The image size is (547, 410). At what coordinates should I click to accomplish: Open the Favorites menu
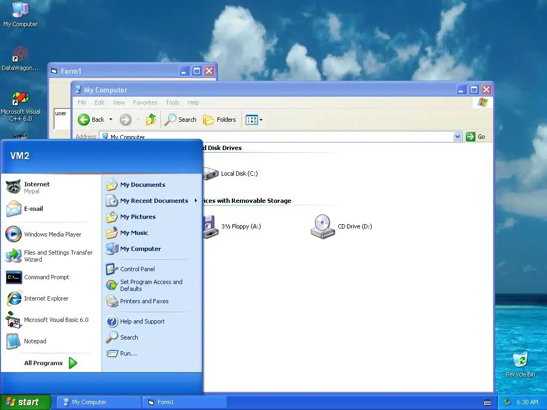pyautogui.click(x=145, y=102)
